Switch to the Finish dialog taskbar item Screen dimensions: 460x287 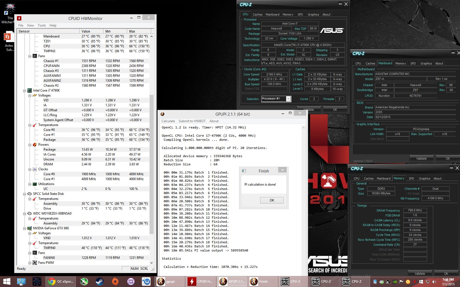[263, 282]
